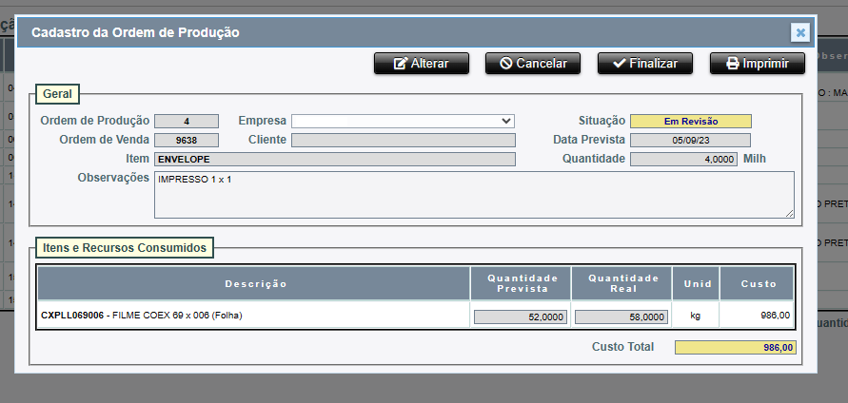Click the Alterar edit pencil button
The height and width of the screenshot is (403, 848).
coord(422,64)
